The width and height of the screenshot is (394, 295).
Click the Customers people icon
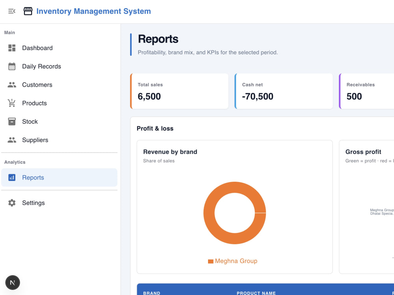[x=12, y=85]
